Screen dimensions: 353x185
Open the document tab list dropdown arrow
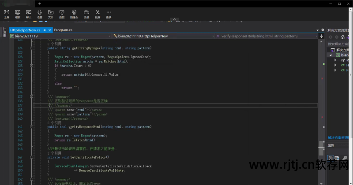tap(318, 30)
